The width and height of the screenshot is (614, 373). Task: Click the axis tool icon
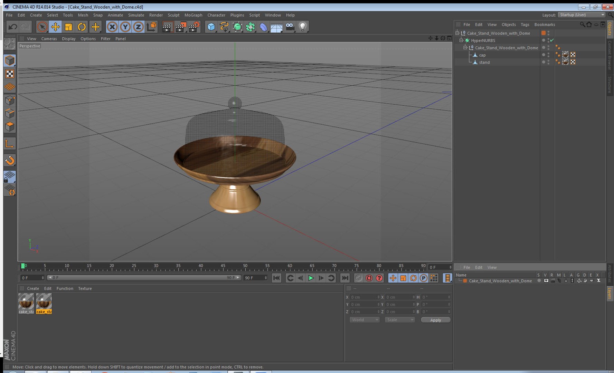(10, 144)
